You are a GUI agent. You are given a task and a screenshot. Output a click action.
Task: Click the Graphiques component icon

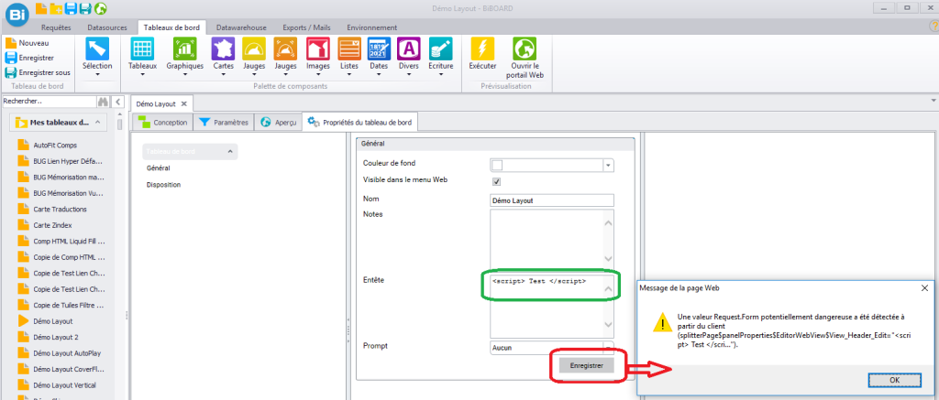185,49
